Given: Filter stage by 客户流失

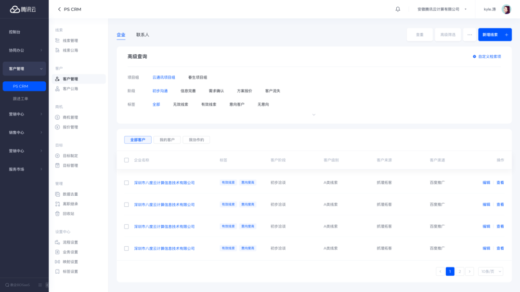Looking at the screenshot, I should point(273,91).
